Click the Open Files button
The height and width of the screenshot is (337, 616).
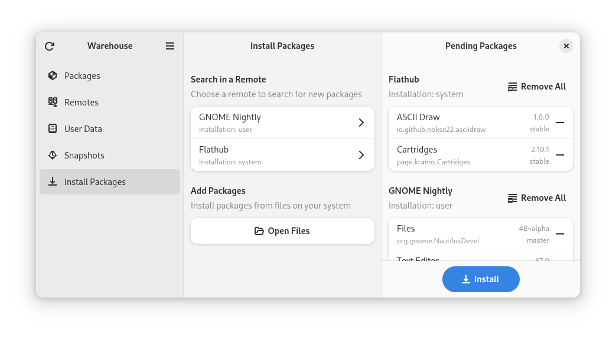(282, 231)
